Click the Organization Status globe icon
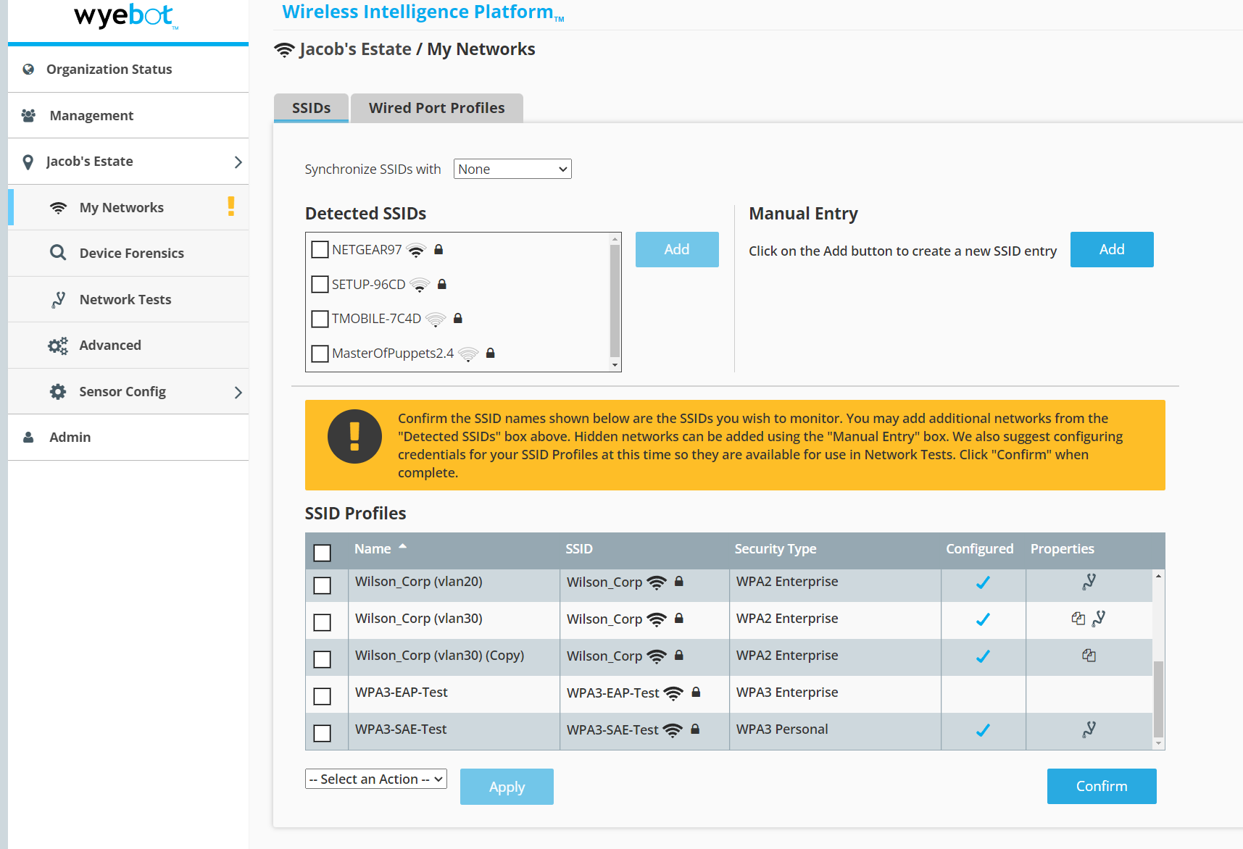This screenshot has width=1243, height=849. point(28,70)
